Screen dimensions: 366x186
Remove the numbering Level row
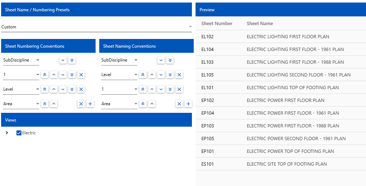tap(81, 89)
